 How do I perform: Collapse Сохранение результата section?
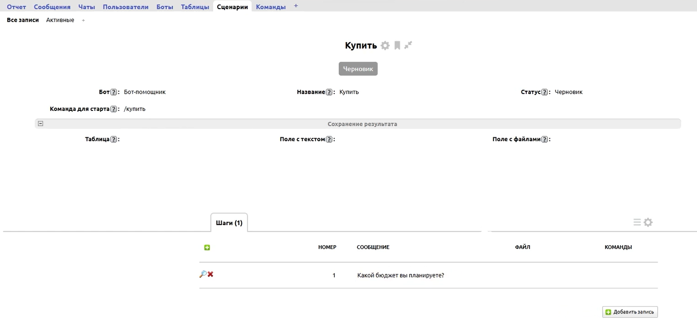(41, 123)
